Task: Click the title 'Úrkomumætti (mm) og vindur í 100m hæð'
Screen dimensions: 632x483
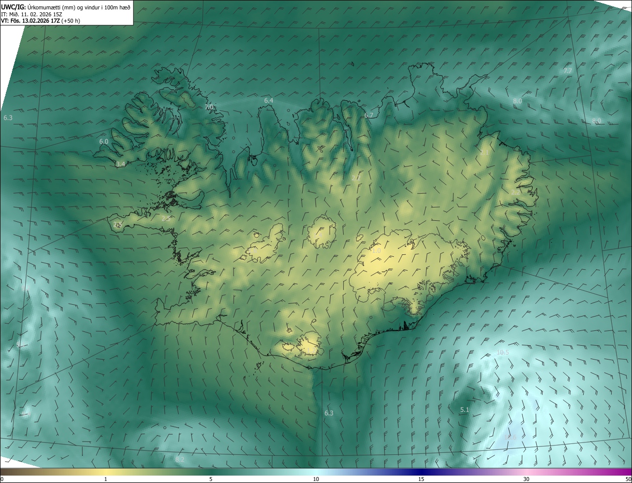Action: point(79,7)
